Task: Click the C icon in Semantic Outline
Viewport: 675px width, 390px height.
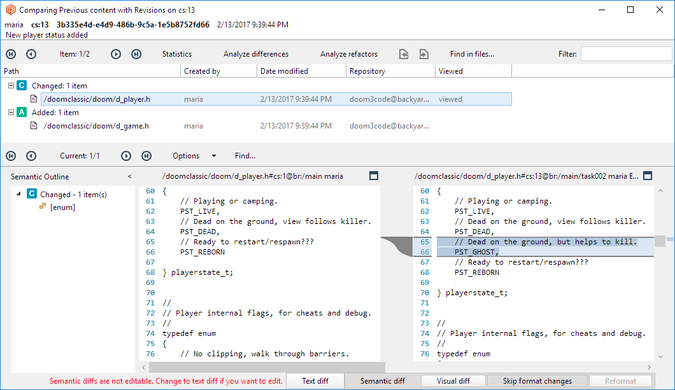Action: [x=32, y=194]
